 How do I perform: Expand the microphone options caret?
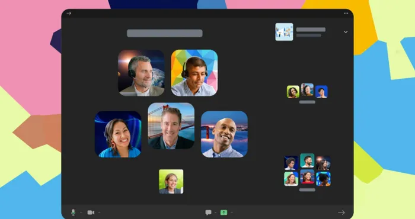[81, 212]
